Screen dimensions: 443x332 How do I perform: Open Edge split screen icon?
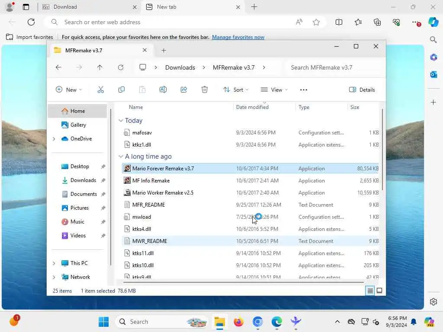pos(339,22)
